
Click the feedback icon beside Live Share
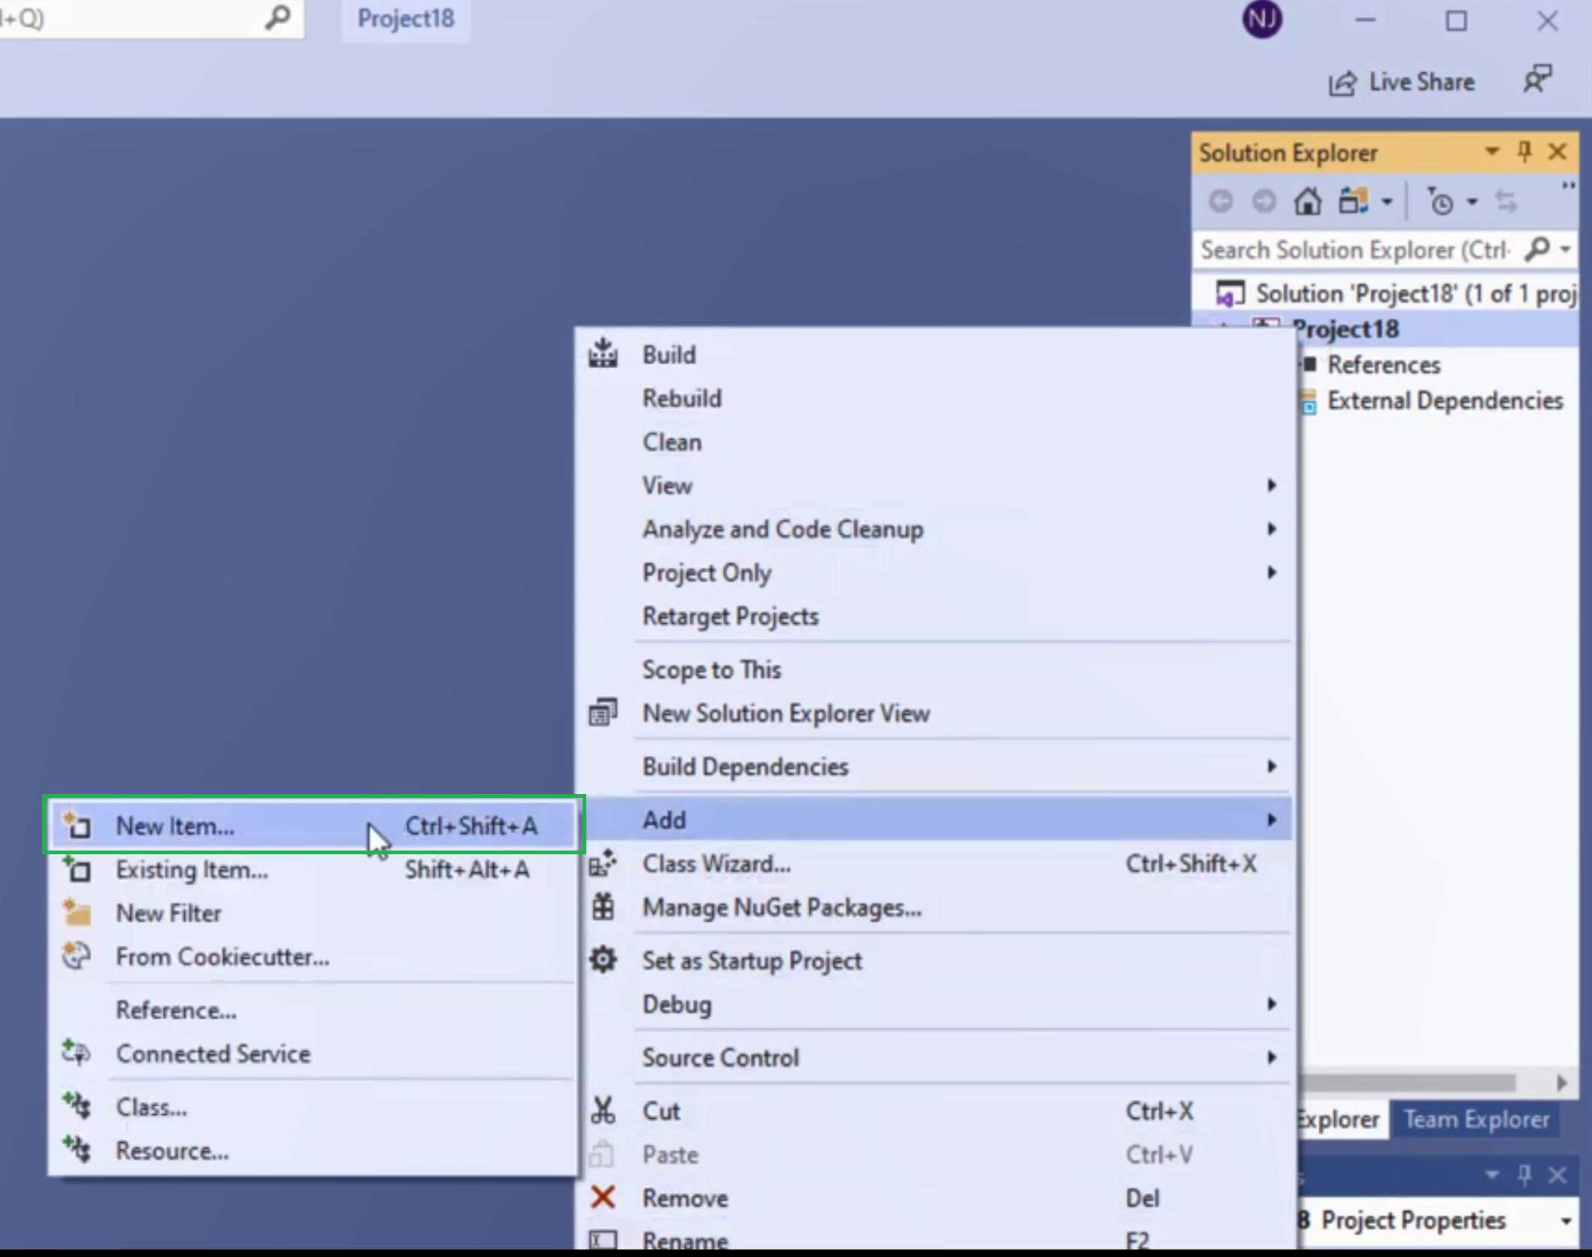[x=1537, y=80]
